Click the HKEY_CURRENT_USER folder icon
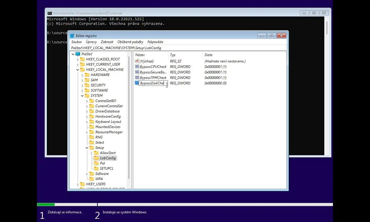This screenshot has width=370, height=222. 82,64
